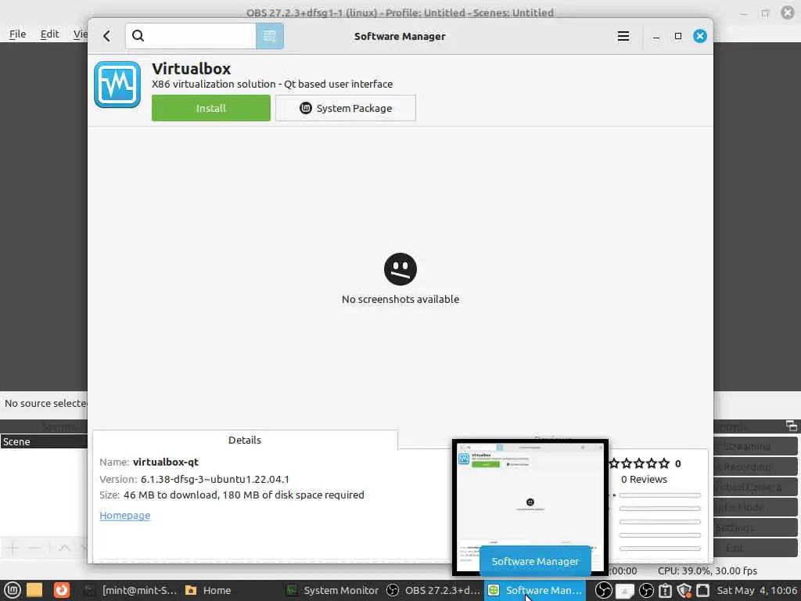Click the OBS Controls dock float icon

tap(792, 426)
